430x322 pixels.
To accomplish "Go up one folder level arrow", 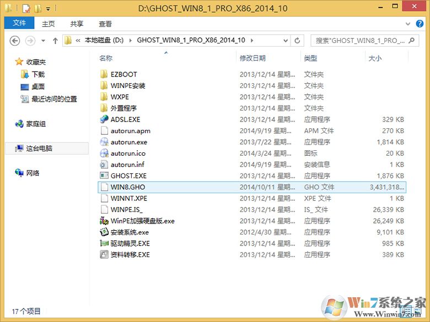I will 55,41.
